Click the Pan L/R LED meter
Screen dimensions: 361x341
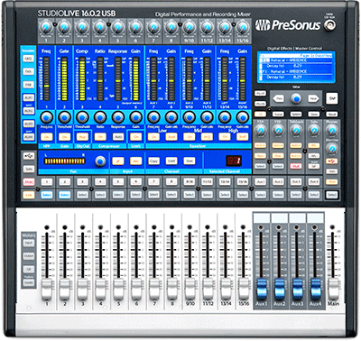(x=64, y=161)
